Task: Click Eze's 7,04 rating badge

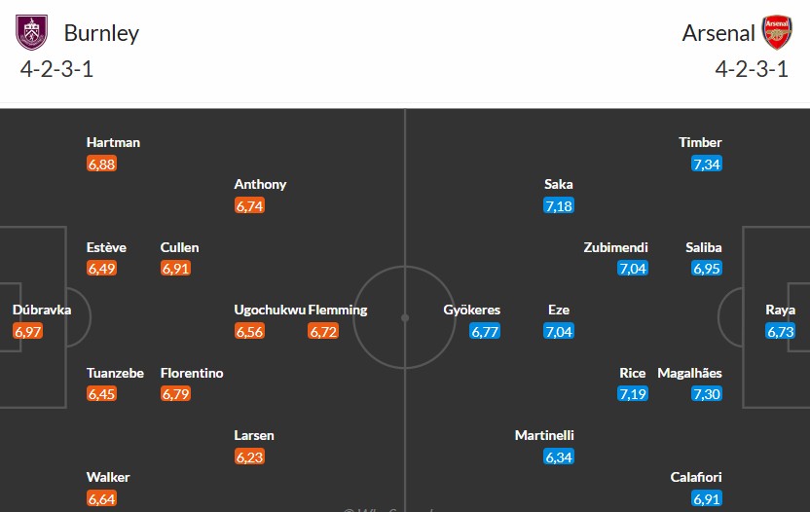Action: tap(559, 332)
